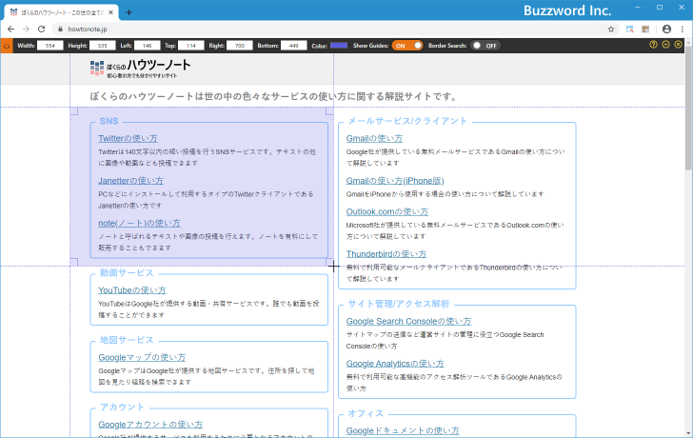This screenshot has width=693, height=438.
Task: Edit the Width field
Action: [x=49, y=46]
